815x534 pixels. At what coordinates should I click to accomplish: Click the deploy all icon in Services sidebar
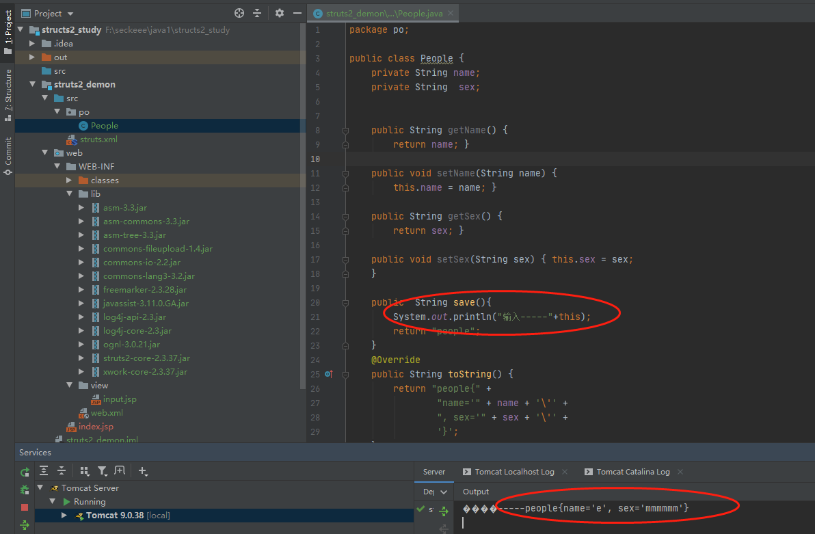tap(25, 524)
